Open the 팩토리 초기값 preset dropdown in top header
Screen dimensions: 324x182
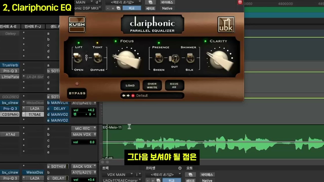click(x=123, y=2)
